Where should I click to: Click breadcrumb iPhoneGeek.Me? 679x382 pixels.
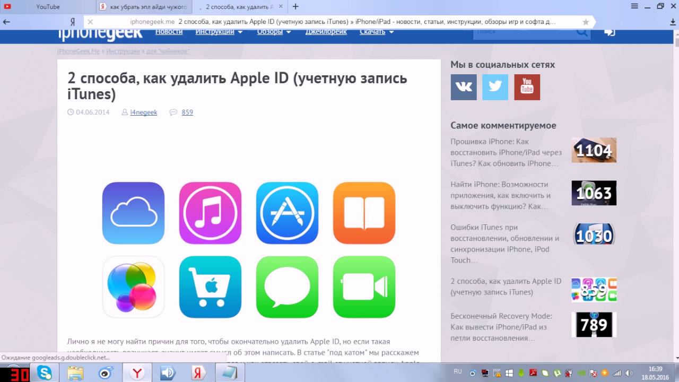[x=79, y=51]
